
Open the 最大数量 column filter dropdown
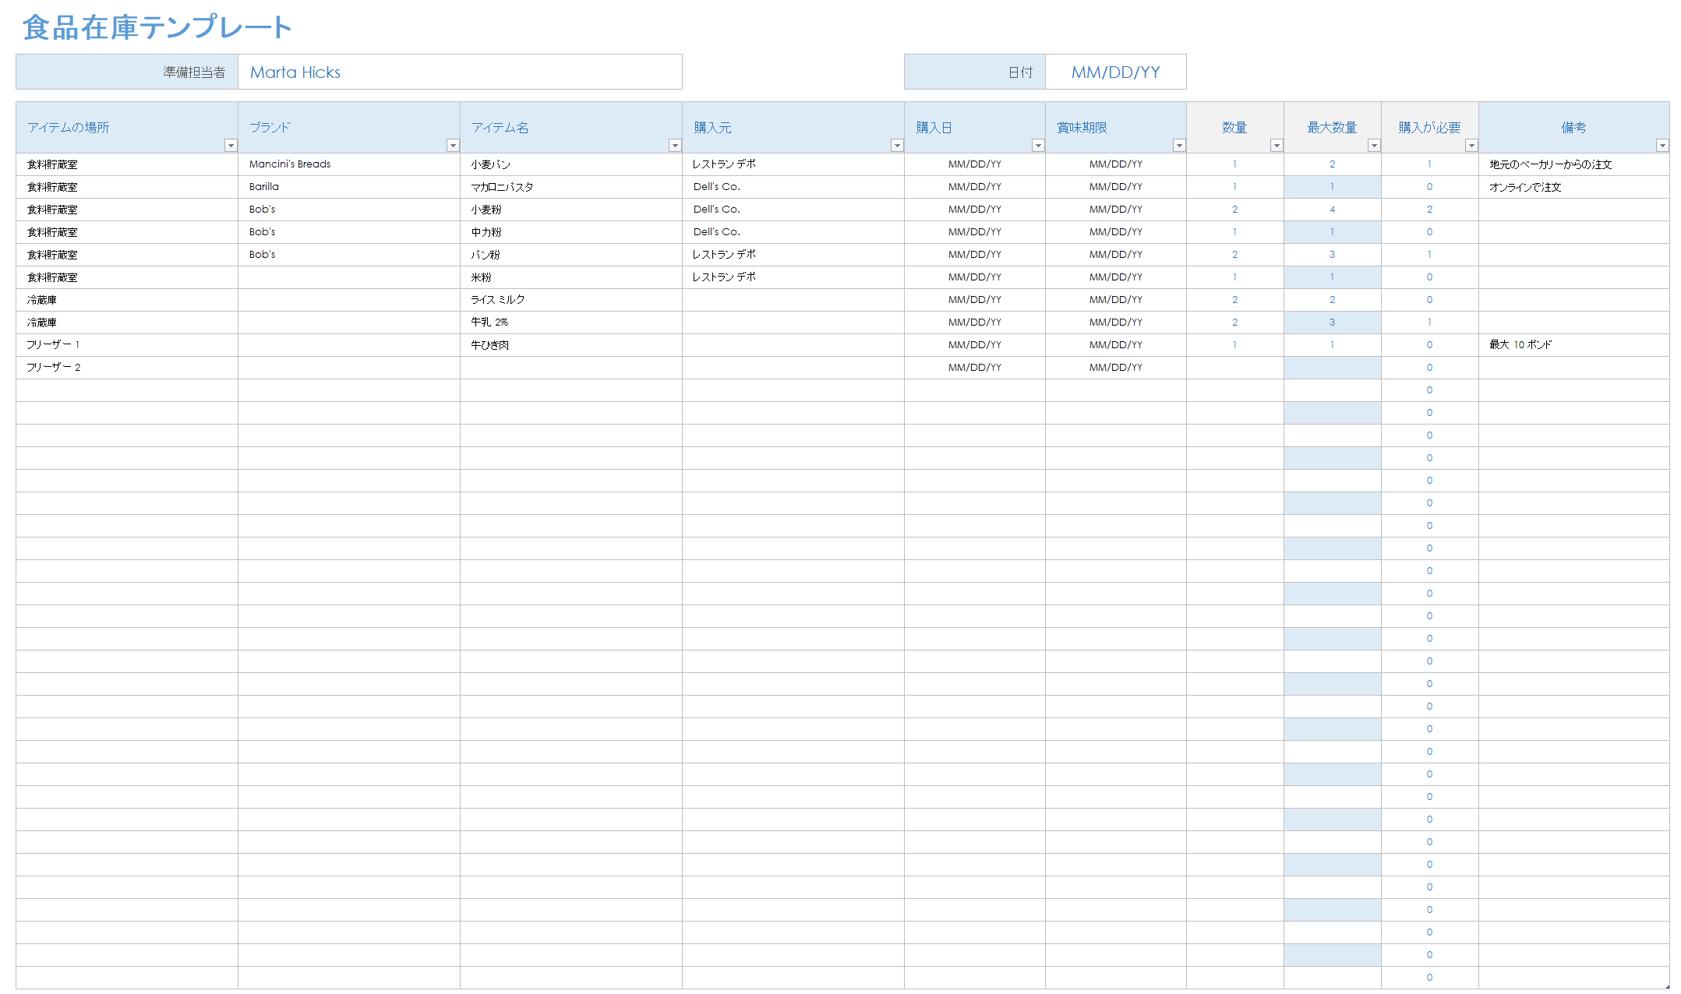pyautogui.click(x=1374, y=146)
